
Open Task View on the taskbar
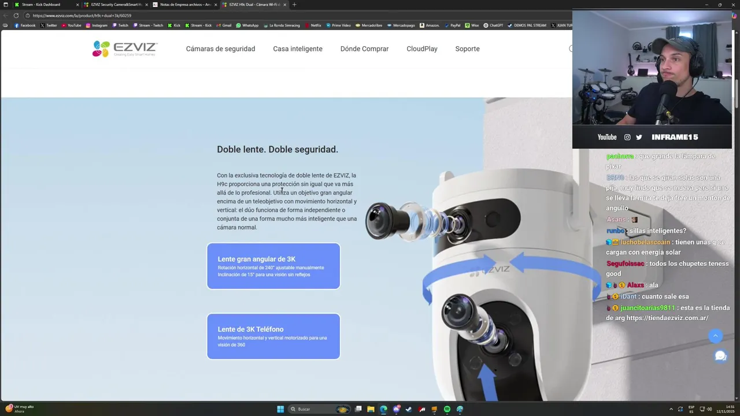[x=358, y=409]
